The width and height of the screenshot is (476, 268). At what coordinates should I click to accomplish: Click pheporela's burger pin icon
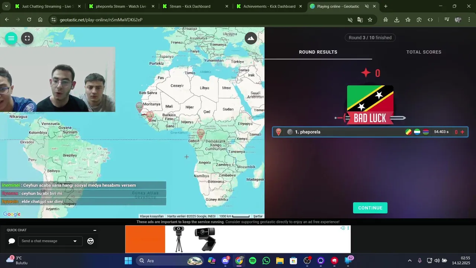point(279,132)
